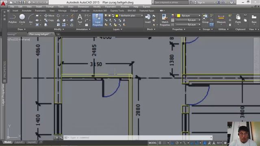
Task: Toggle the group selection icon in Groups panel
Action: point(211,25)
